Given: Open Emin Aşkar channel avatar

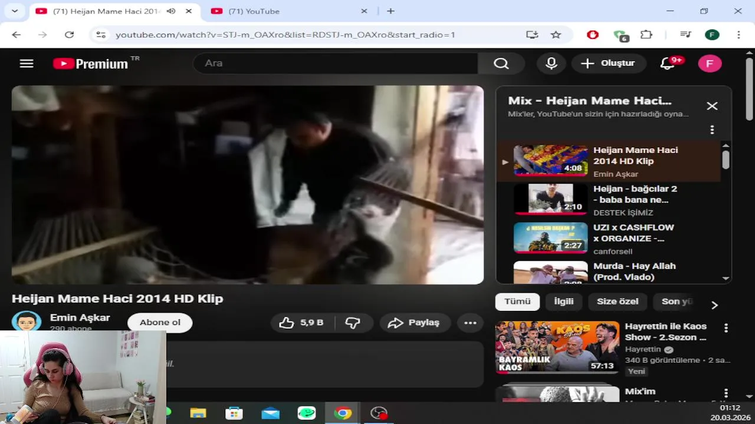Looking at the screenshot, I should 27,321.
